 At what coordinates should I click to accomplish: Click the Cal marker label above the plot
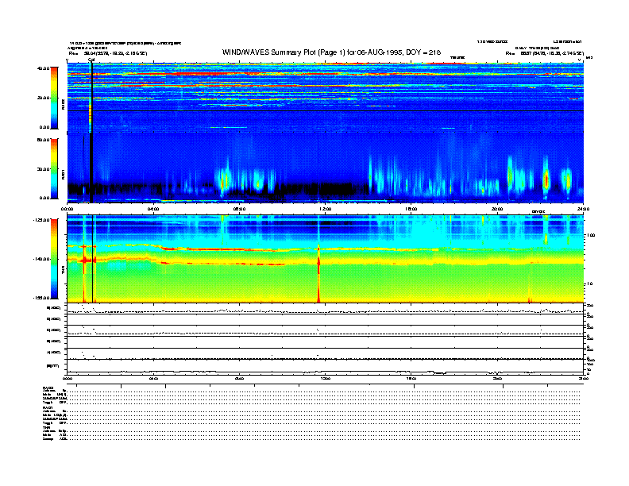point(91,60)
